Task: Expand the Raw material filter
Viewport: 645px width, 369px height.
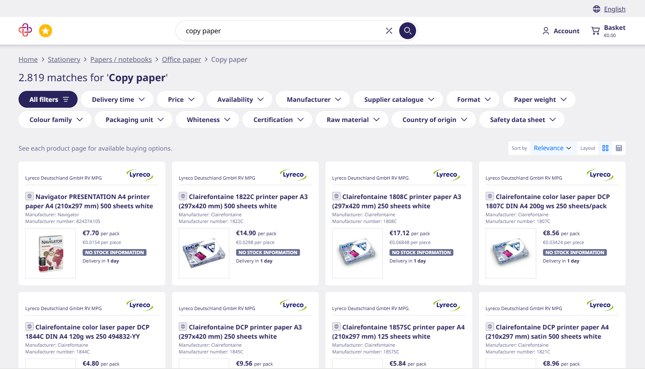Action: click(x=352, y=119)
